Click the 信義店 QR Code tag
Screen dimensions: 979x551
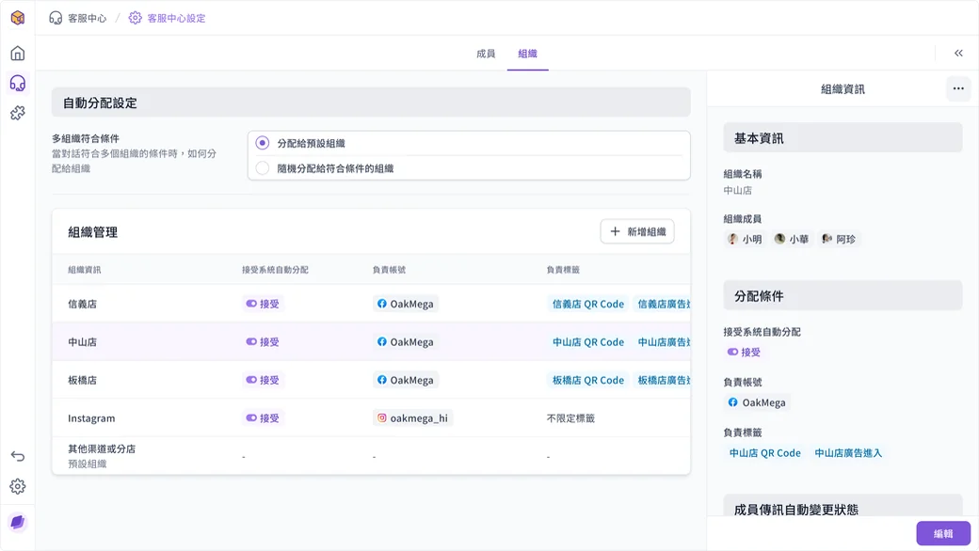coord(588,304)
